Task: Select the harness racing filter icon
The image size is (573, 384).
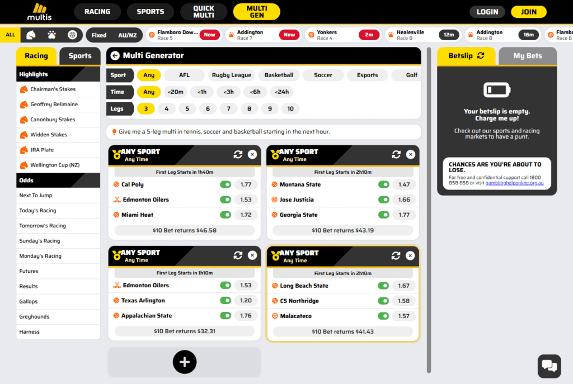Action: [x=72, y=35]
